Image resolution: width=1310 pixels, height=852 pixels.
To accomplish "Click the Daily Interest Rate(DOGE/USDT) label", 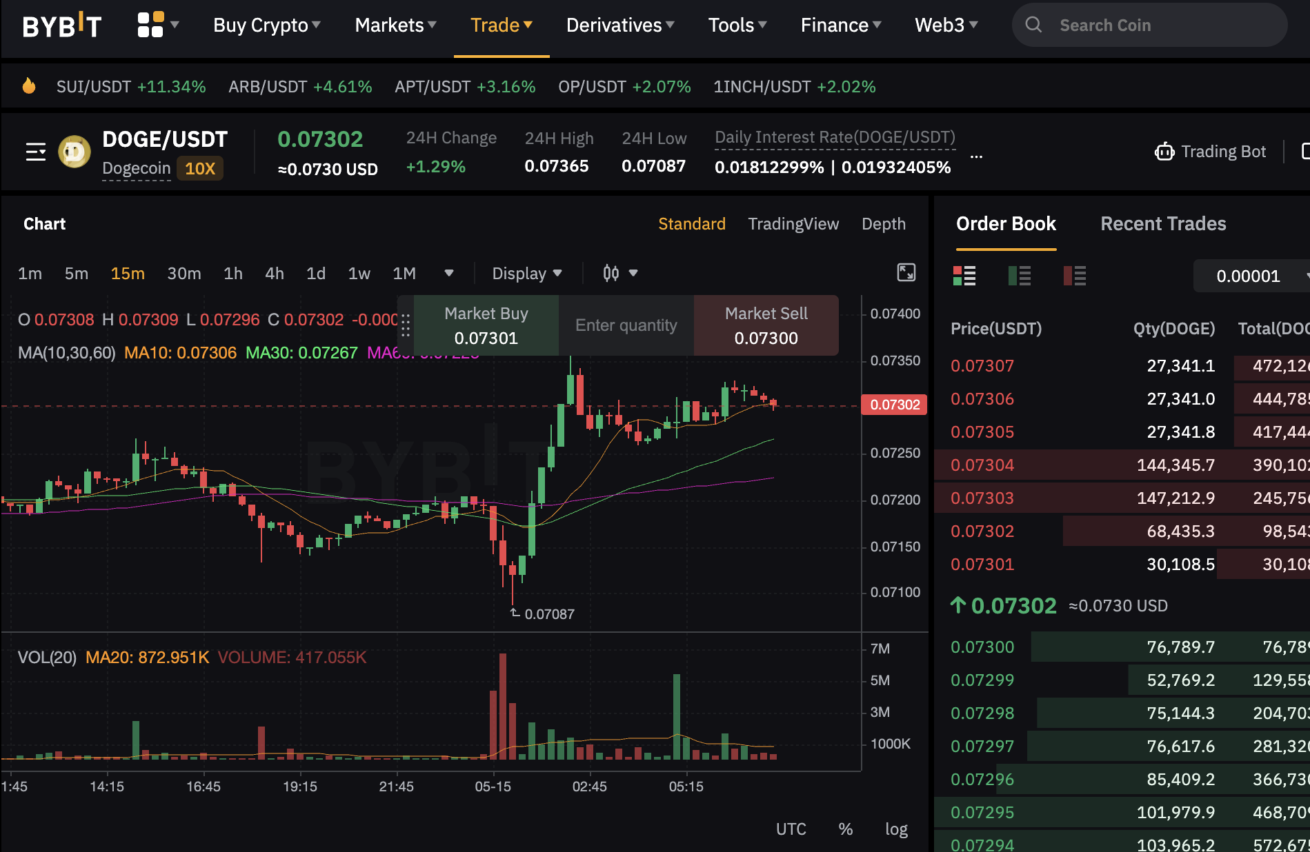I will pyautogui.click(x=835, y=138).
